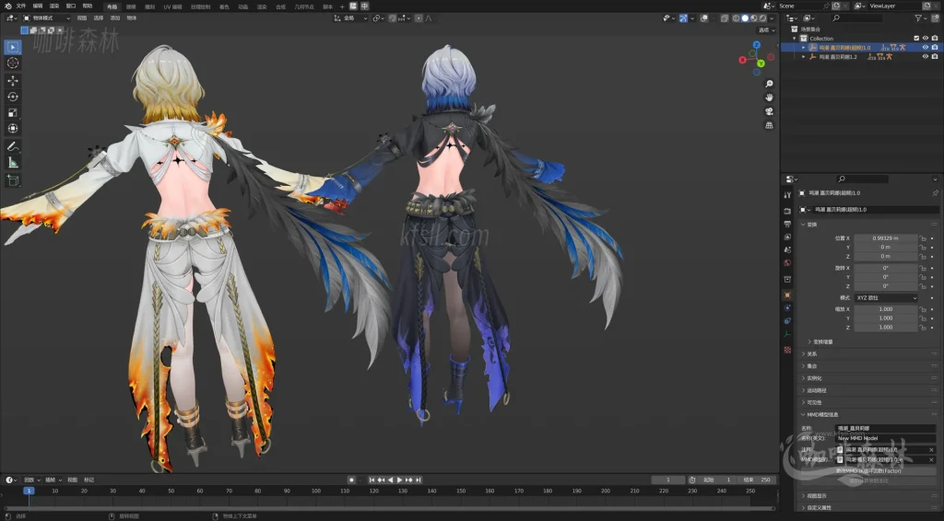The height and width of the screenshot is (521, 944).
Task: Select the Select Box tool
Action: point(13,47)
